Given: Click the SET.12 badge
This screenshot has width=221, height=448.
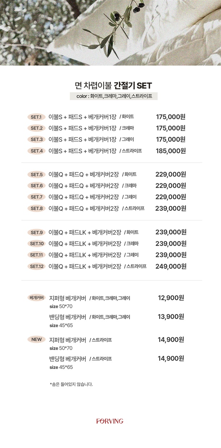Looking at the screenshot, I should tap(37, 267).
